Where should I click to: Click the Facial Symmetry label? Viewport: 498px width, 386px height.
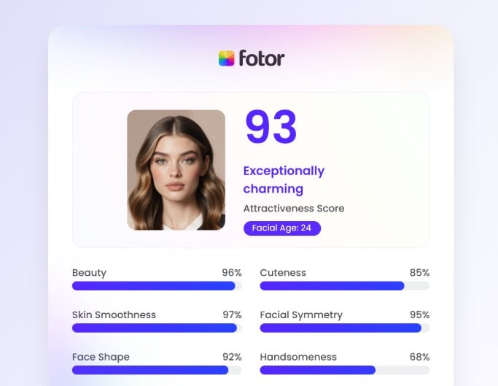[x=301, y=315]
